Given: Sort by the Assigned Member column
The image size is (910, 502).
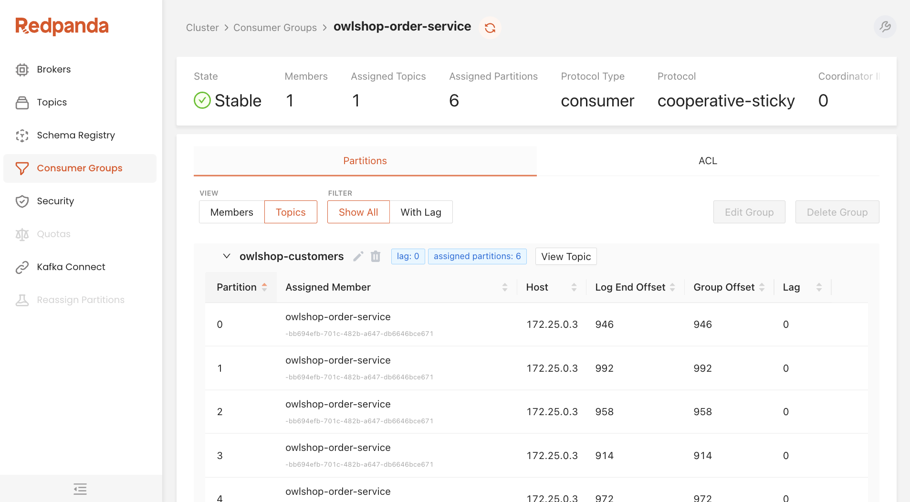Looking at the screenshot, I should pos(397,287).
